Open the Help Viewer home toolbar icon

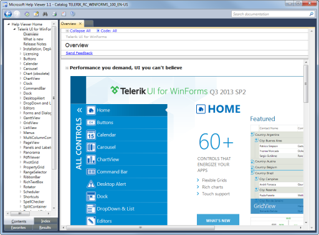pos(27,14)
